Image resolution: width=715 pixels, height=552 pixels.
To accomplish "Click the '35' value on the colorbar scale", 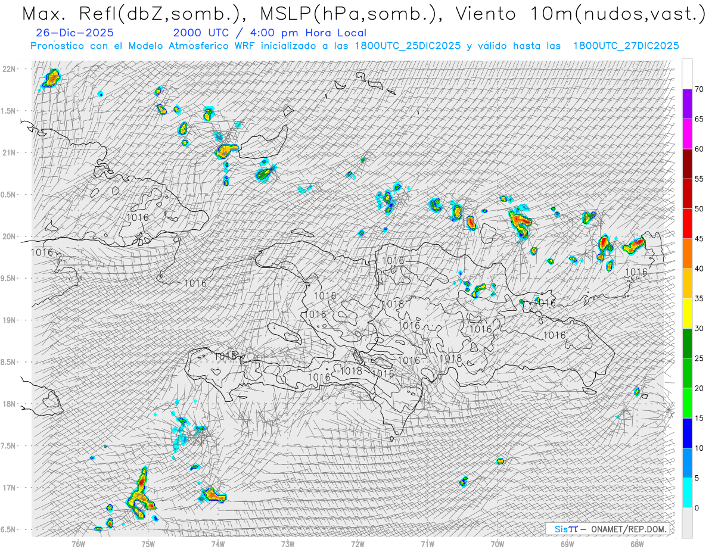I will (700, 298).
